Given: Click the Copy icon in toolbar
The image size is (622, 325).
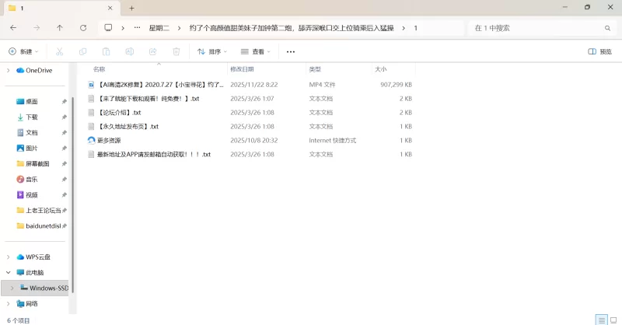Looking at the screenshot, I should [x=82, y=51].
